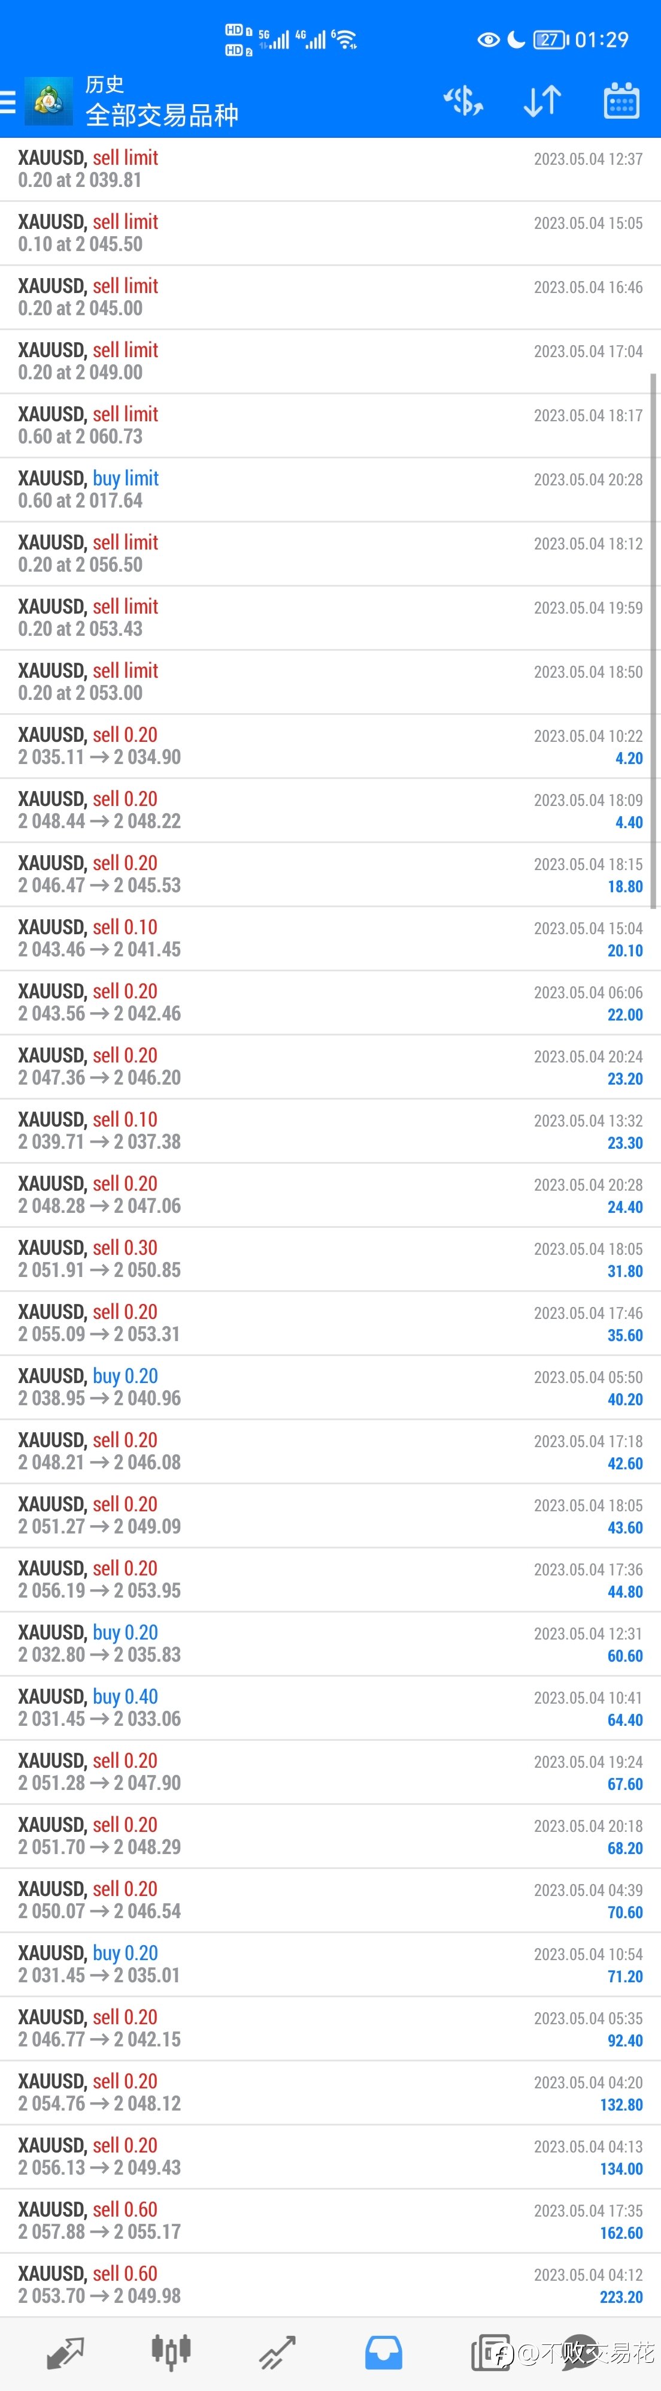Open the buy 0.40 trade at 2 031.45
Viewport: 661px width, 2391px height.
[330, 1707]
